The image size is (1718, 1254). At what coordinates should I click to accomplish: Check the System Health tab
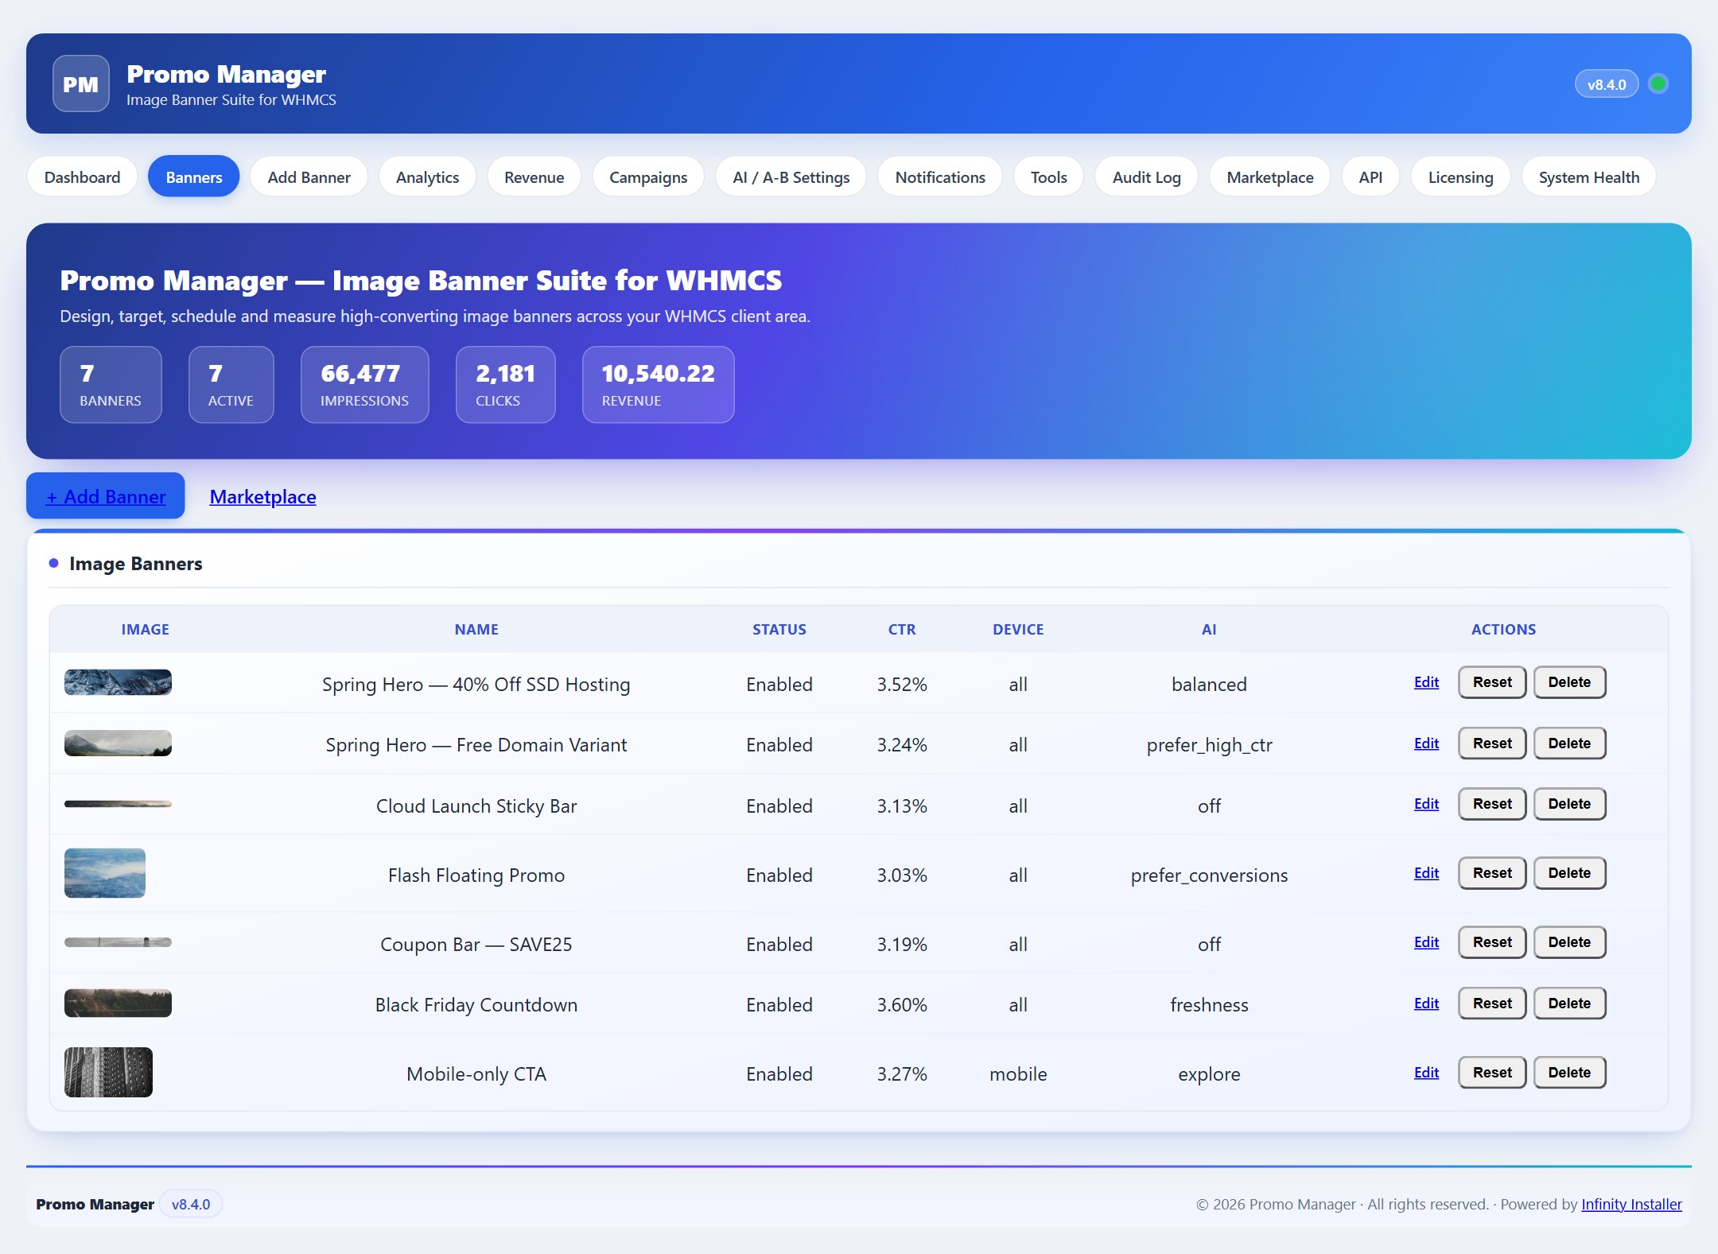(x=1588, y=177)
